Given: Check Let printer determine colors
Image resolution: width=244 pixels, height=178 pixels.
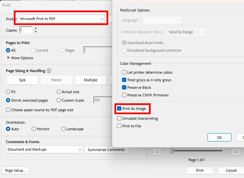Looking at the screenshot, I should [x=124, y=72].
